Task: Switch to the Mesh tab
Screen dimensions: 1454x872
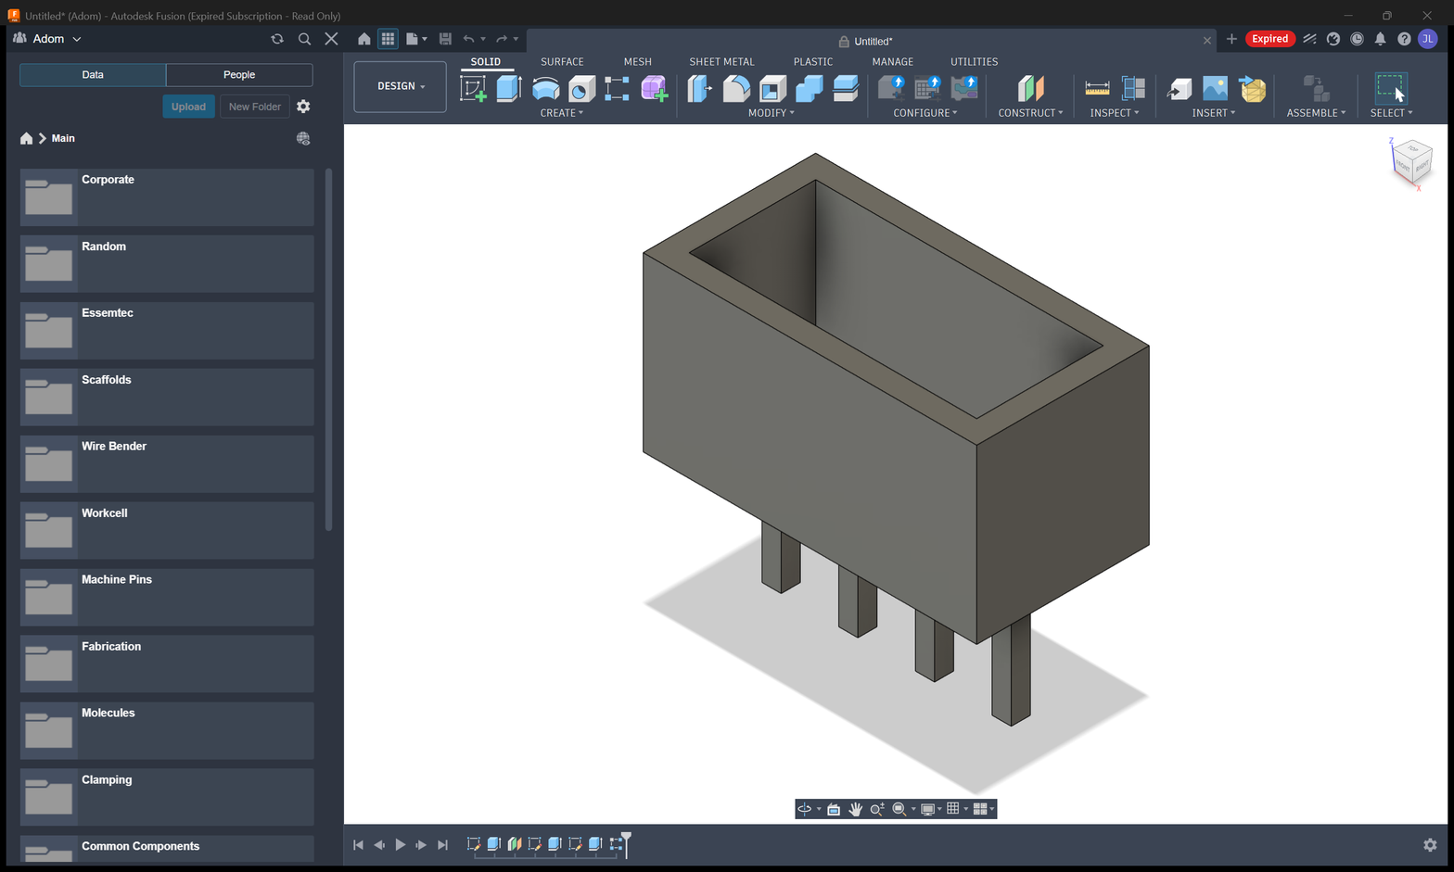Action: point(637,62)
